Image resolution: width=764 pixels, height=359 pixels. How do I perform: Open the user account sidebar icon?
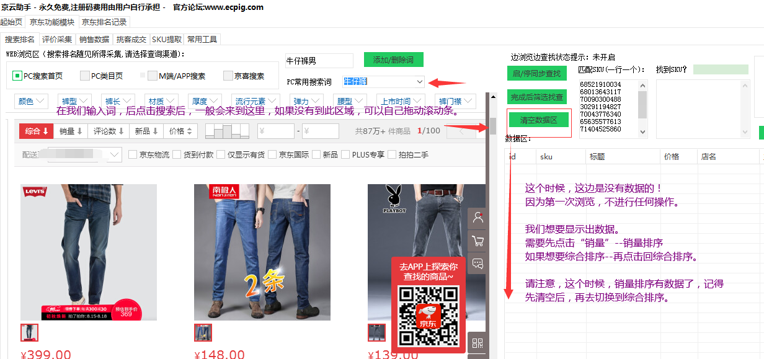[477, 218]
